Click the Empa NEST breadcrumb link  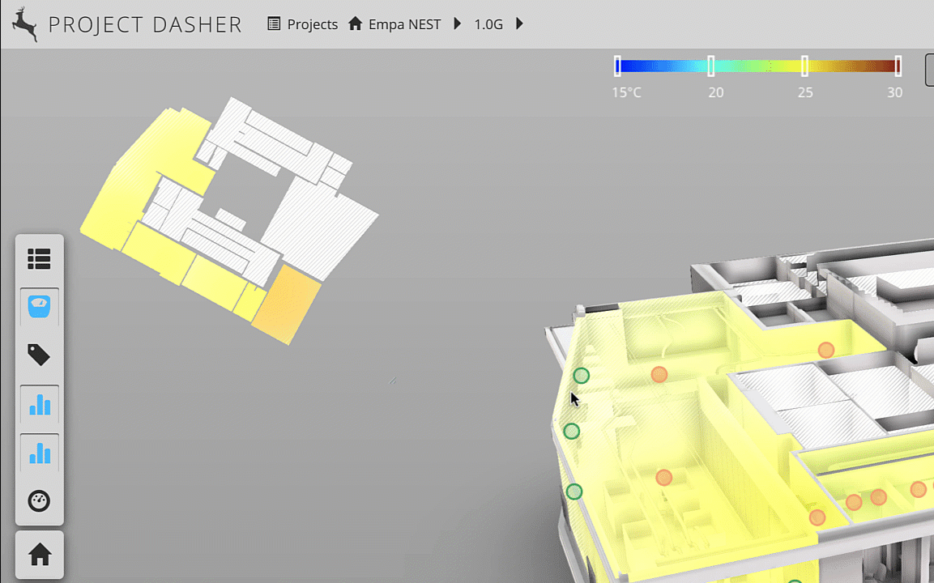(404, 24)
